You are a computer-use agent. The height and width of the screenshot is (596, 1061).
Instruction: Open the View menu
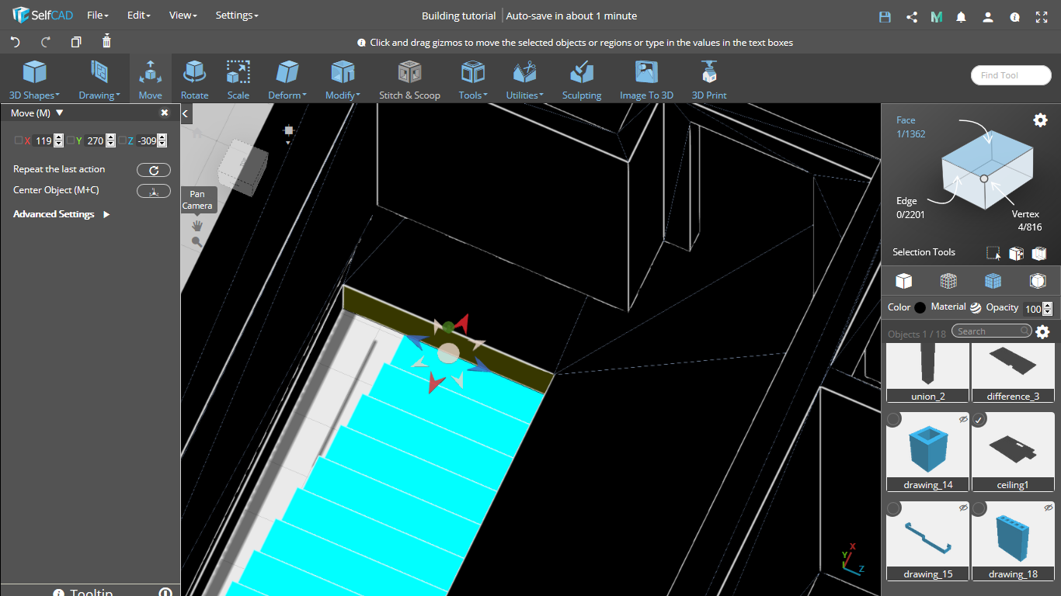(183, 16)
